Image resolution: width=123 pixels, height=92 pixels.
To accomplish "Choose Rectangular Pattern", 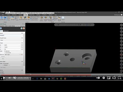I will point(35,17).
